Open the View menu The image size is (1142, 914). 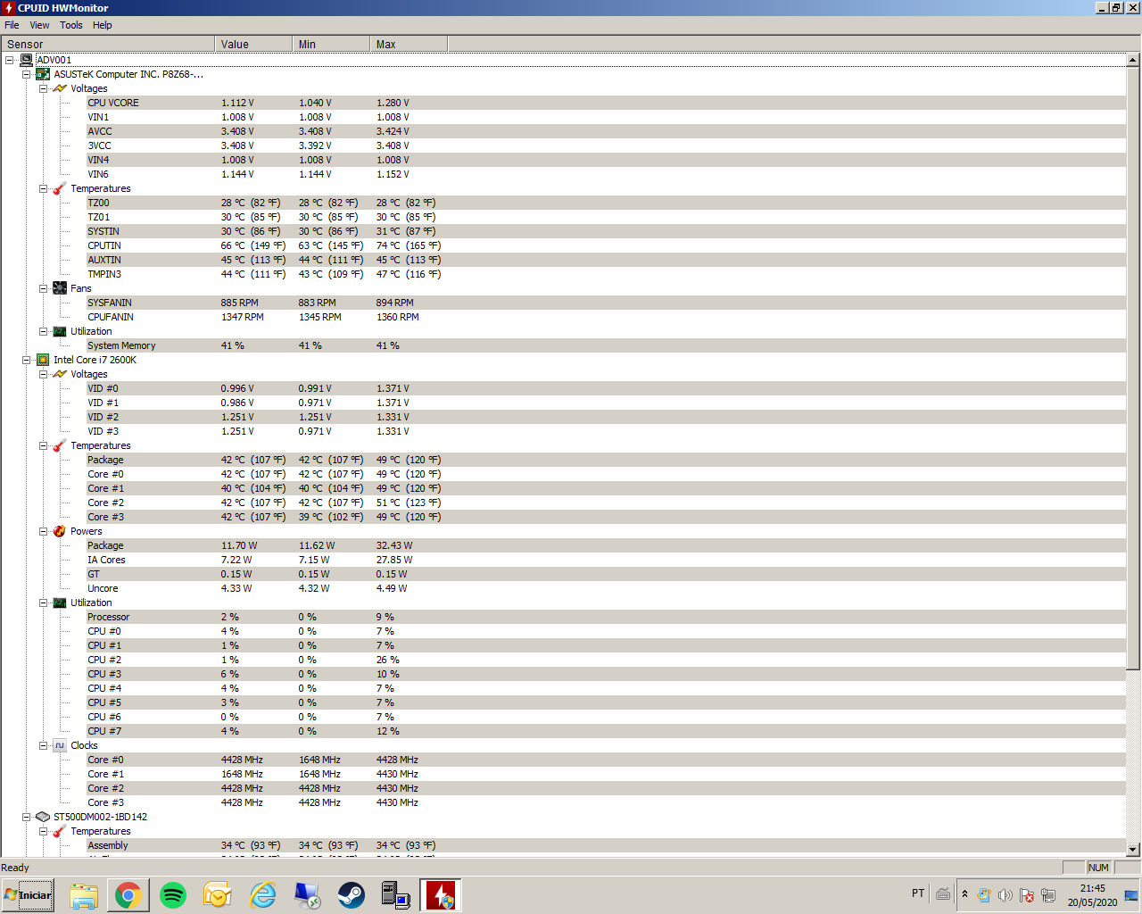pyautogui.click(x=39, y=25)
